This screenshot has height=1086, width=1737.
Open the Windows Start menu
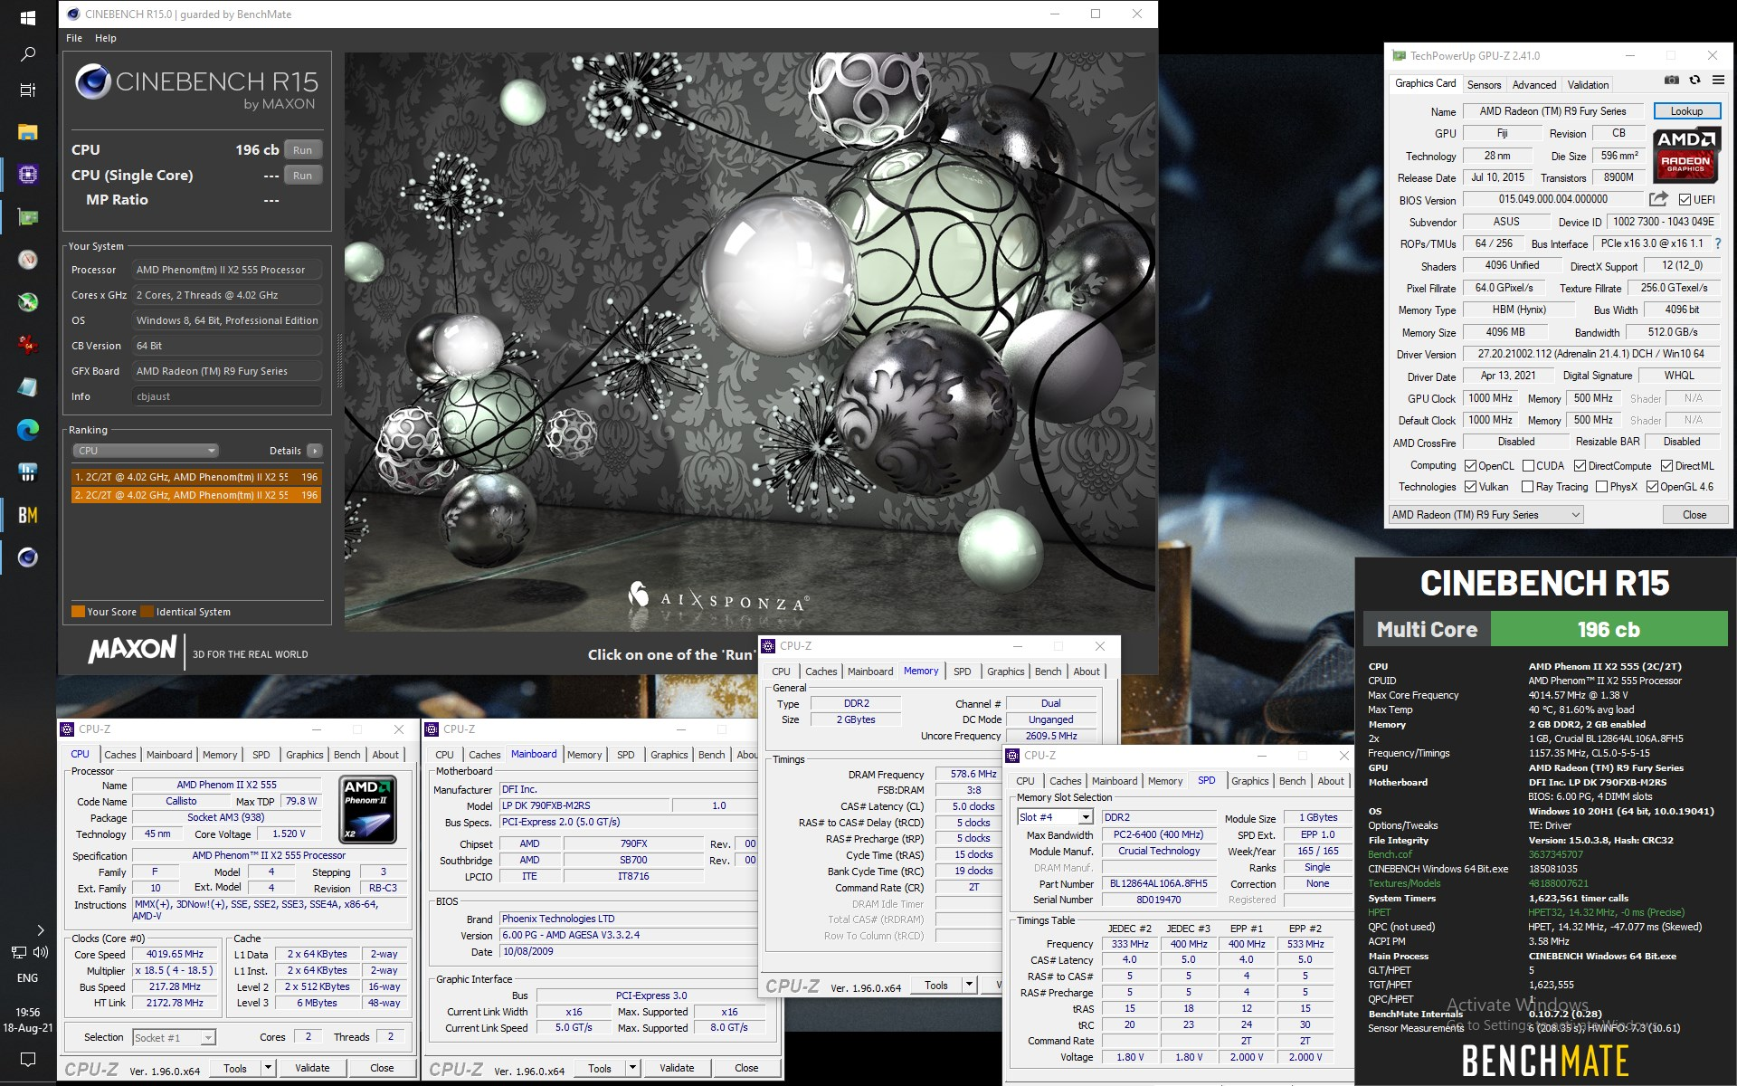tap(27, 17)
